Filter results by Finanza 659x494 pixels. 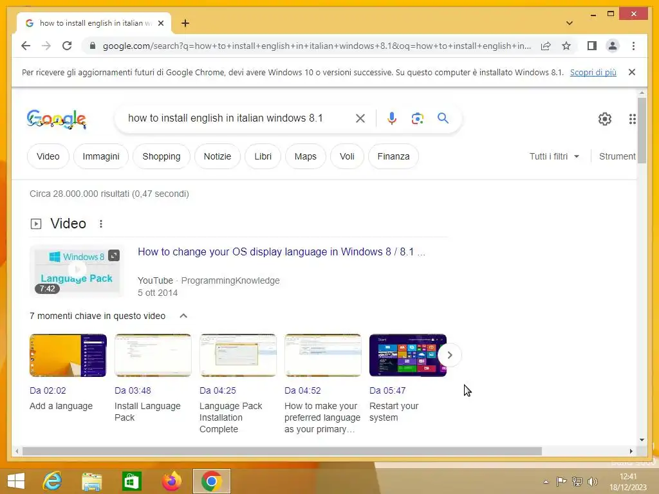[x=393, y=156]
